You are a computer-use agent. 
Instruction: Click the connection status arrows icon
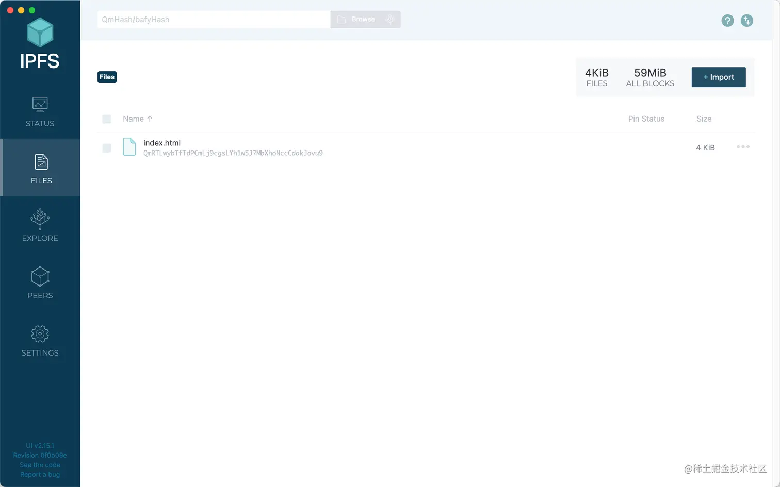click(746, 21)
